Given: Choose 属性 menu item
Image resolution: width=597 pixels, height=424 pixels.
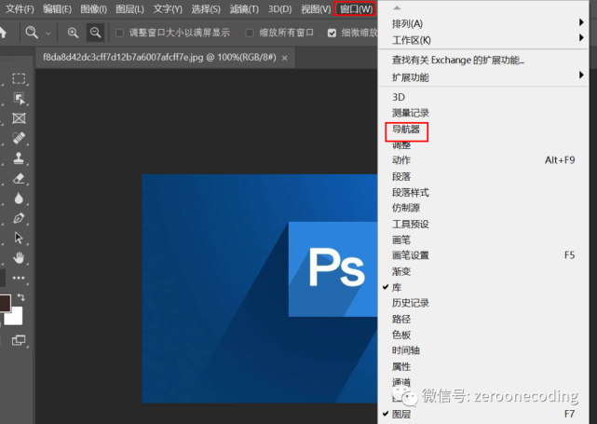Looking at the screenshot, I should (483, 367).
